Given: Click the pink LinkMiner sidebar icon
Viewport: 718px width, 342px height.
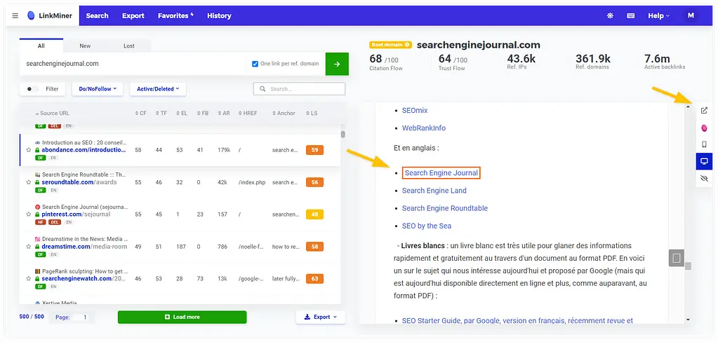Looking at the screenshot, I should click(x=704, y=128).
